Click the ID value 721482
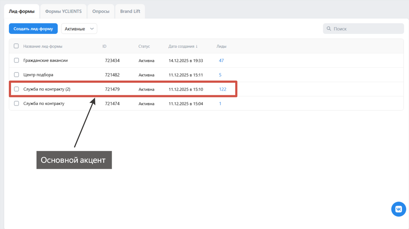The width and height of the screenshot is (409, 229). (x=112, y=75)
